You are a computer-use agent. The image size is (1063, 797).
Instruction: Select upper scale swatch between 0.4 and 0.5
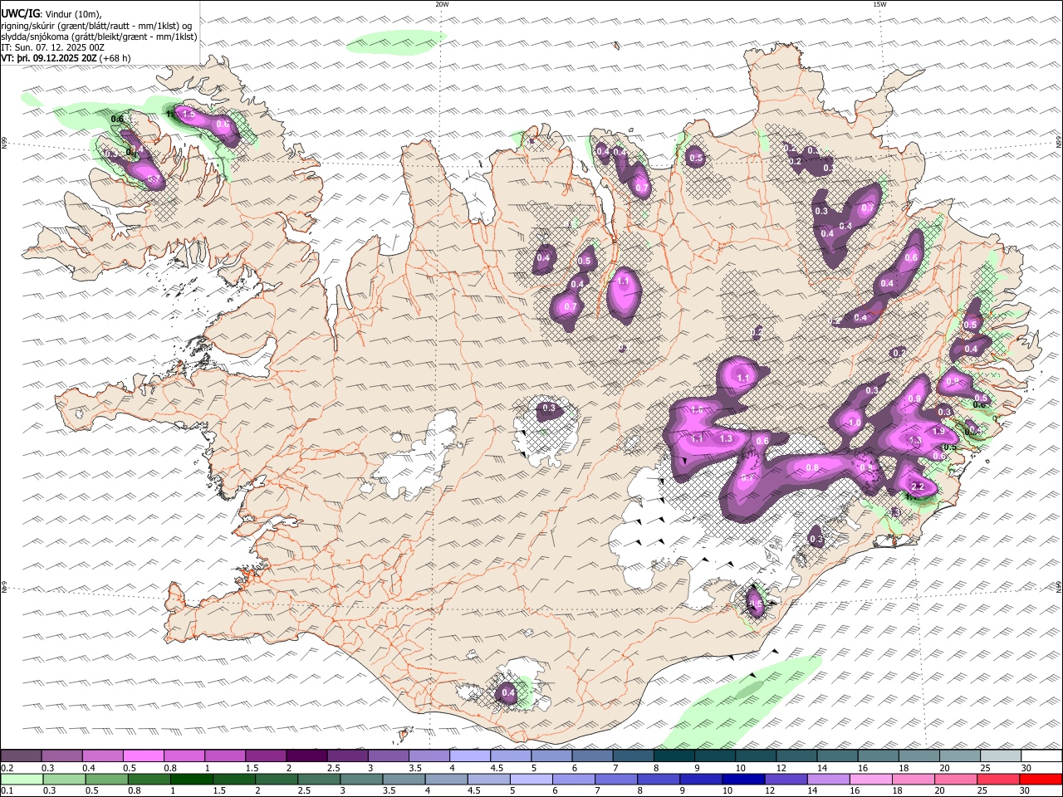point(102,756)
